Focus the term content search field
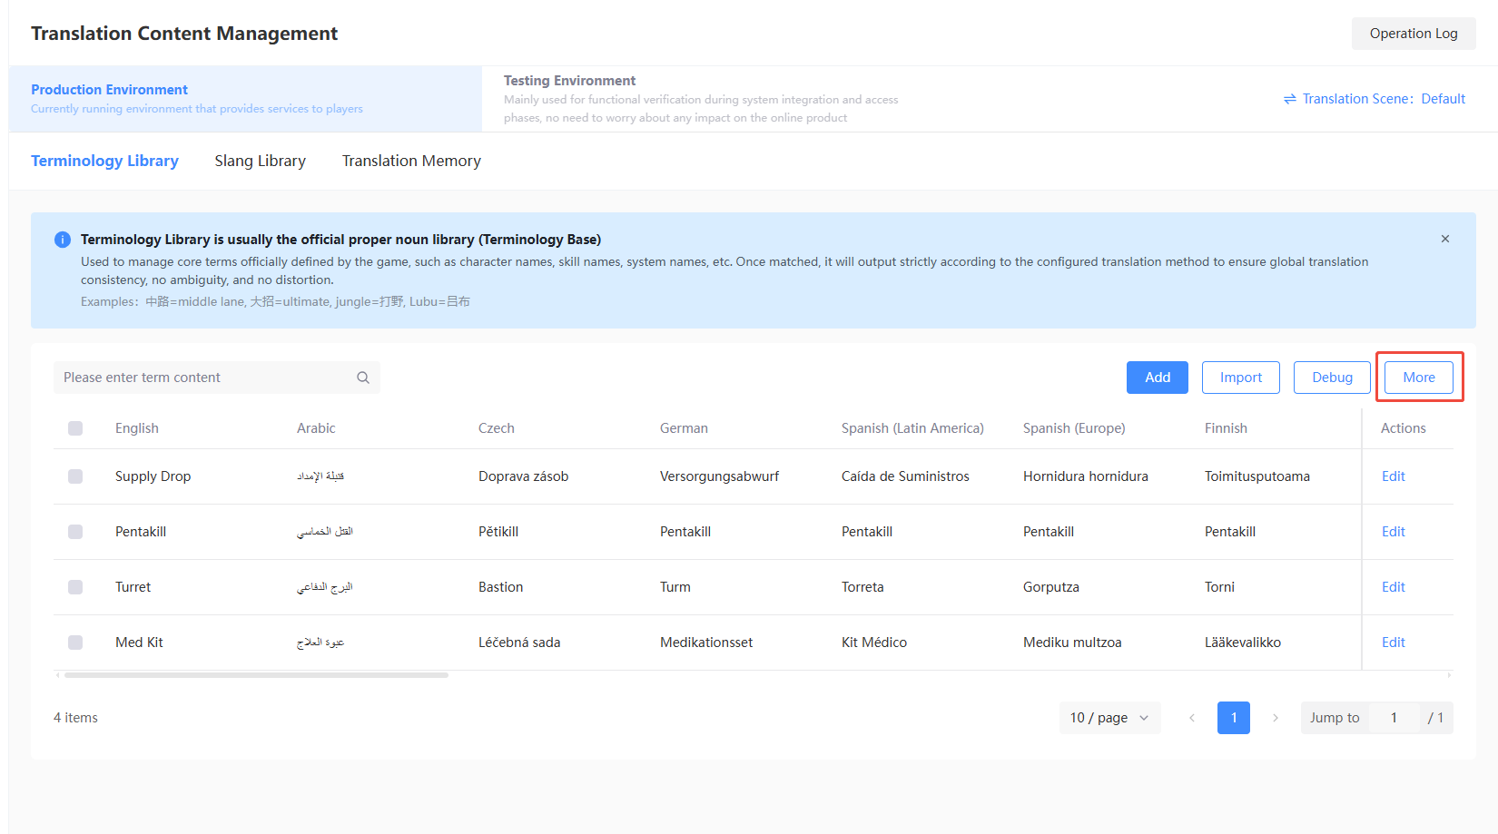Viewport: 1498px width, 834px height. [x=216, y=378]
